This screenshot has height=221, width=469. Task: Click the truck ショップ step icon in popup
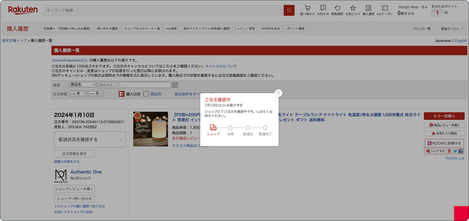(x=213, y=127)
